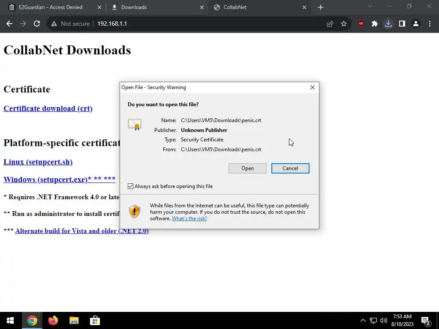The width and height of the screenshot is (439, 329).
Task: Click the Unknown Publisher text
Action: [204, 130]
